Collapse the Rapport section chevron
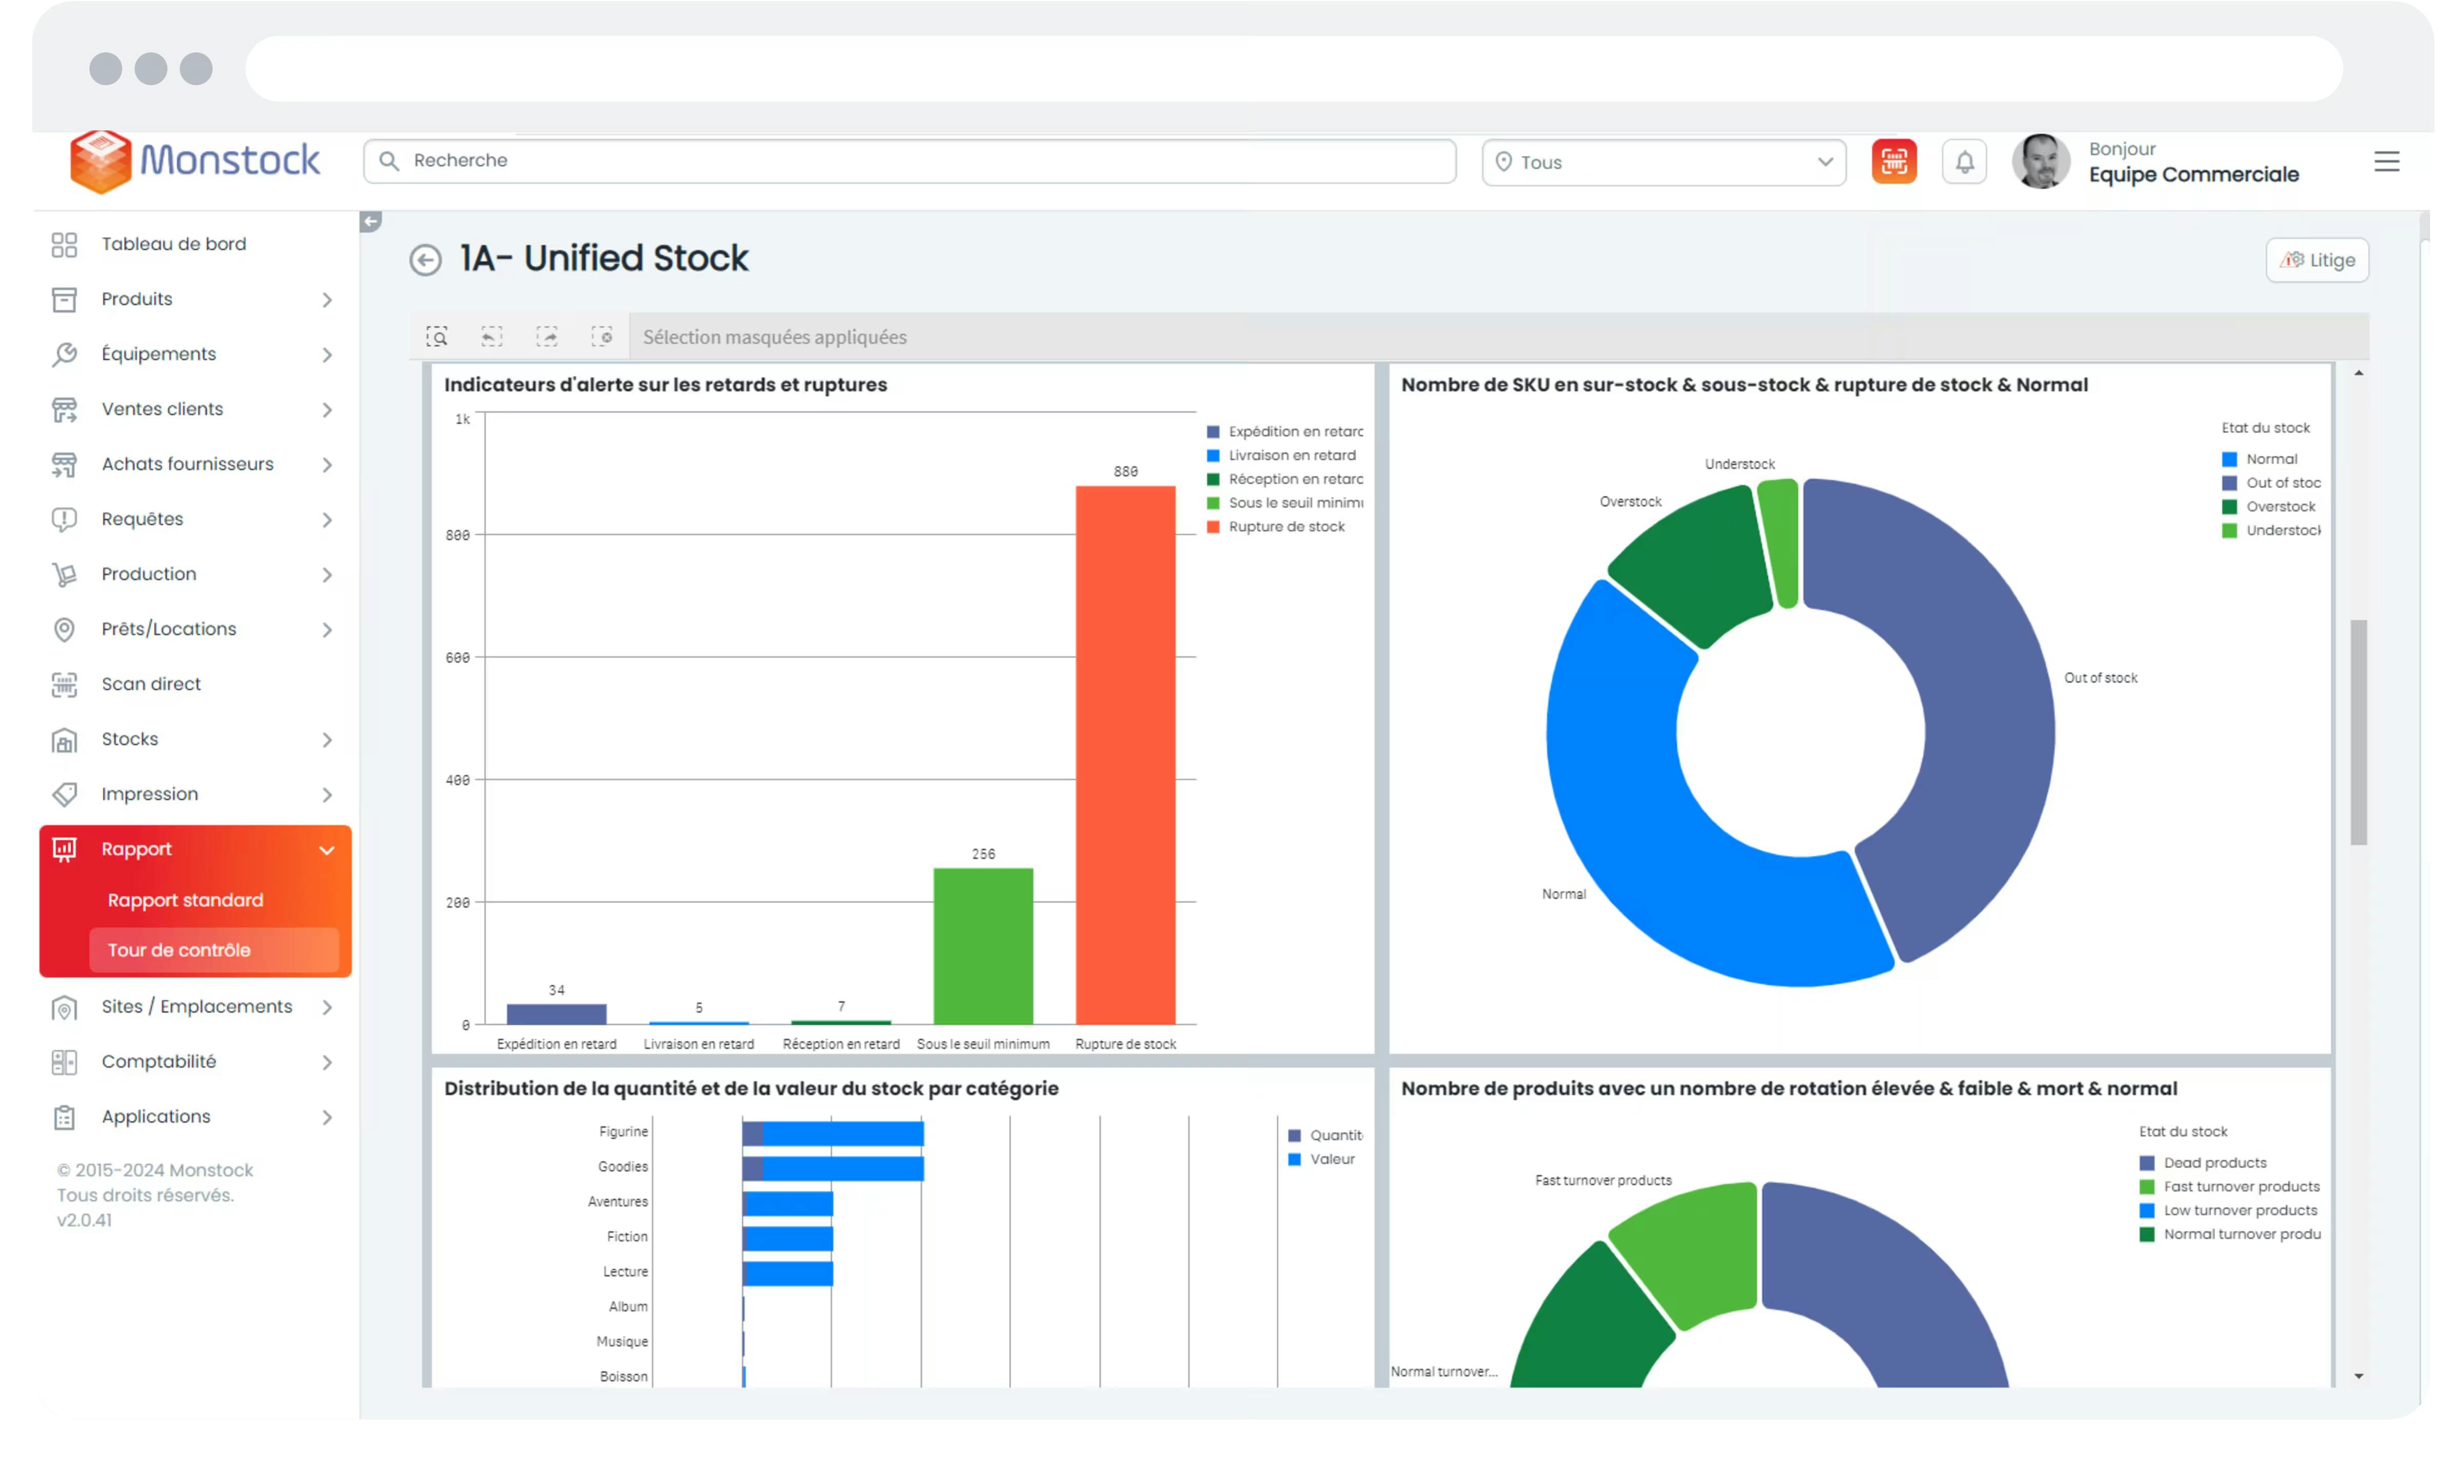Image resolution: width=2464 pixels, height=1484 pixels. pos(327,850)
